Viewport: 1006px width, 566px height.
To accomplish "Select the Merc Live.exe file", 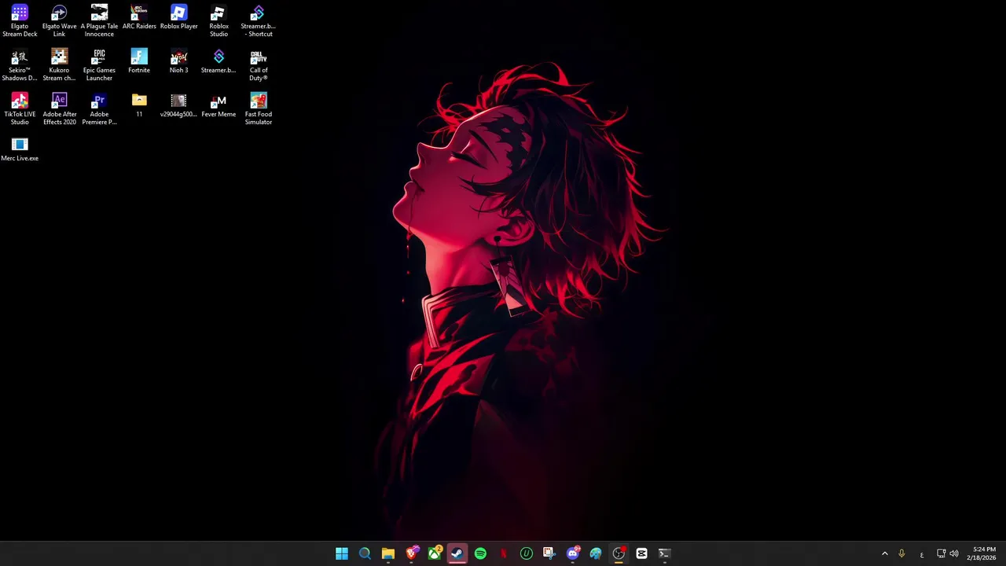I will point(20,149).
